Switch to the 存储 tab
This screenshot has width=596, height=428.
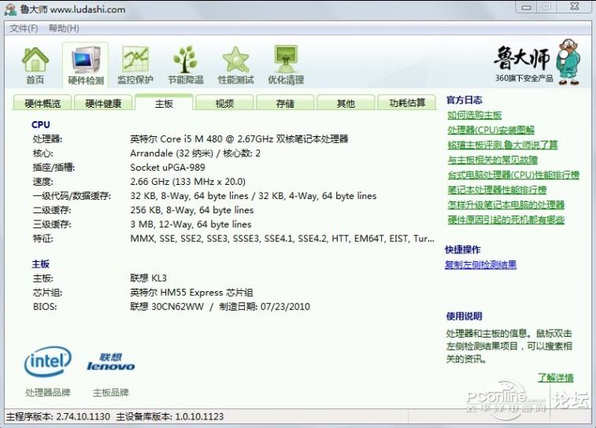(x=285, y=103)
